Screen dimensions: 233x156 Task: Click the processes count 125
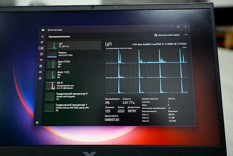[x=107, y=111]
